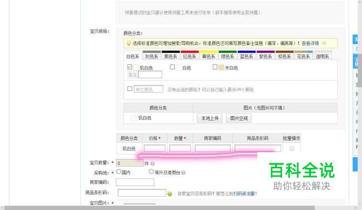The image size is (362, 210).
Task: Dismiss the yellow color tip with X
Action: click(x=324, y=43)
